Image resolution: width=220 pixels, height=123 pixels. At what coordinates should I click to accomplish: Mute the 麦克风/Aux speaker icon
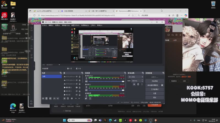[x=86, y=81]
